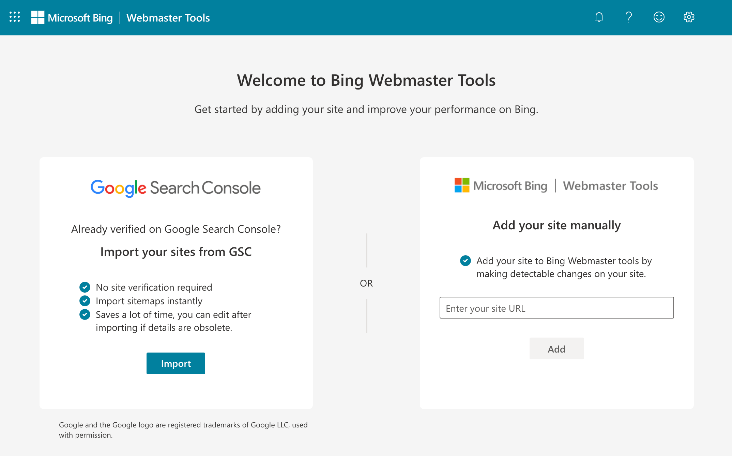732x456 pixels.
Task: Open the notifications bell icon
Action: pyautogui.click(x=598, y=17)
